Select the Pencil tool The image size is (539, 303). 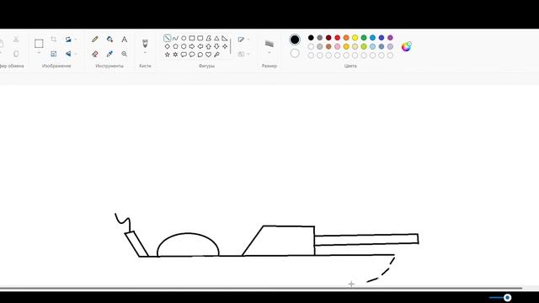coord(95,40)
